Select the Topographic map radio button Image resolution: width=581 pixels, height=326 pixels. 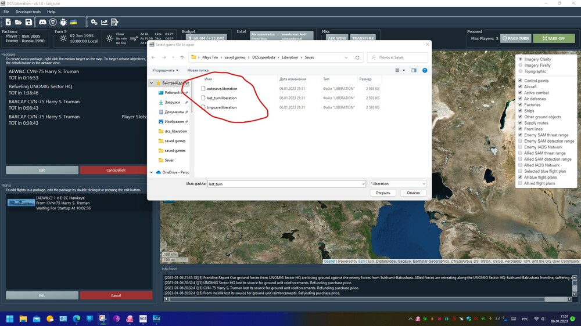tap(520, 71)
